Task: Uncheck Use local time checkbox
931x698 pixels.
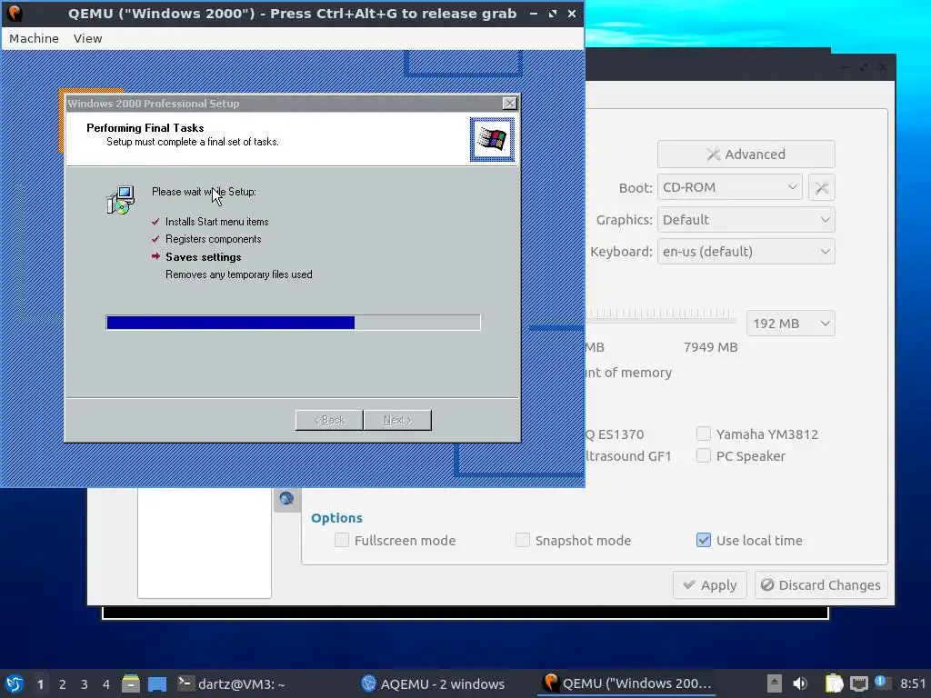Action: pyautogui.click(x=704, y=540)
